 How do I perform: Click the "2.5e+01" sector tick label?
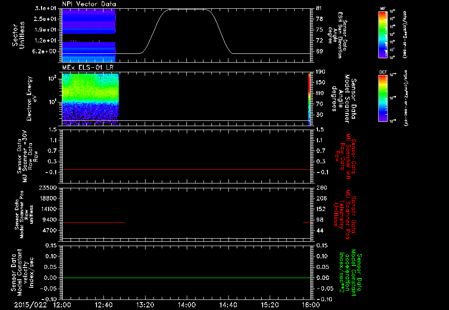point(46,19)
